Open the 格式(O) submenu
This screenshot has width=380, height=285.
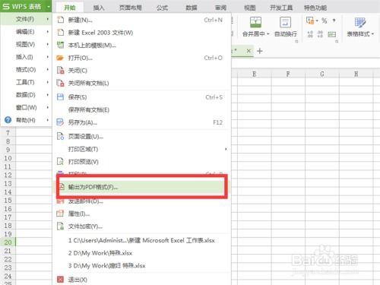(26, 69)
